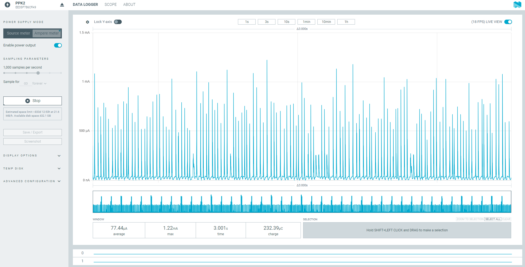Click the 232.39 µC charge value
525x267 pixels.
pos(273,228)
